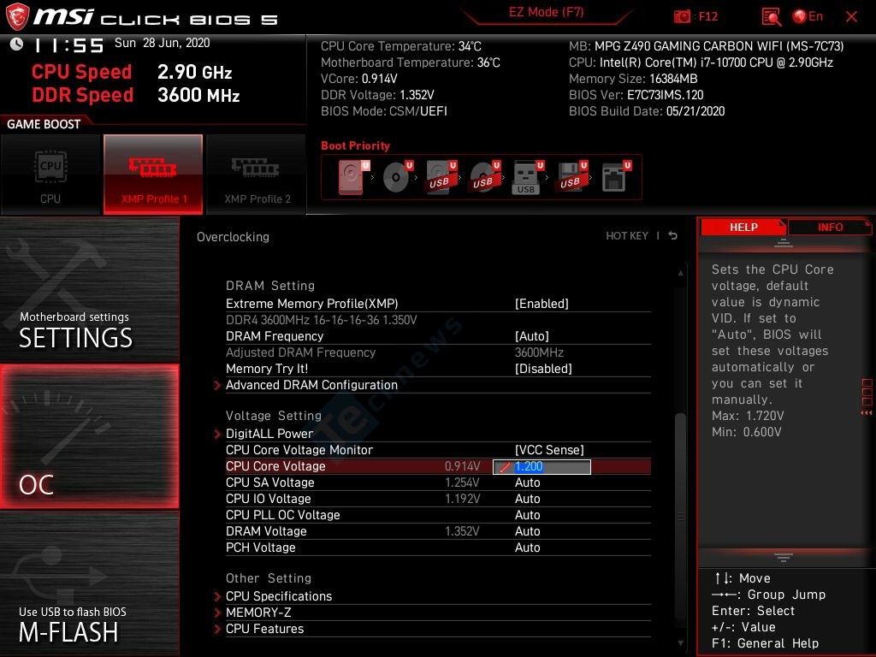Click the Overclocking page title
876x657 pixels.
(233, 237)
